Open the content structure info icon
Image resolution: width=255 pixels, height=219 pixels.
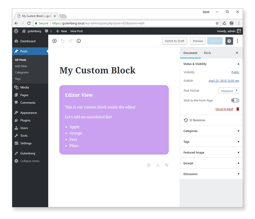pyautogui.click(x=79, y=41)
